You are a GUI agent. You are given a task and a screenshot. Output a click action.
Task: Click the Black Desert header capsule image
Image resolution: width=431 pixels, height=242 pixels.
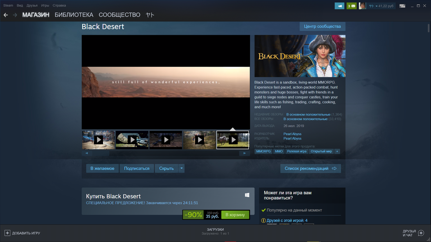coord(300,56)
